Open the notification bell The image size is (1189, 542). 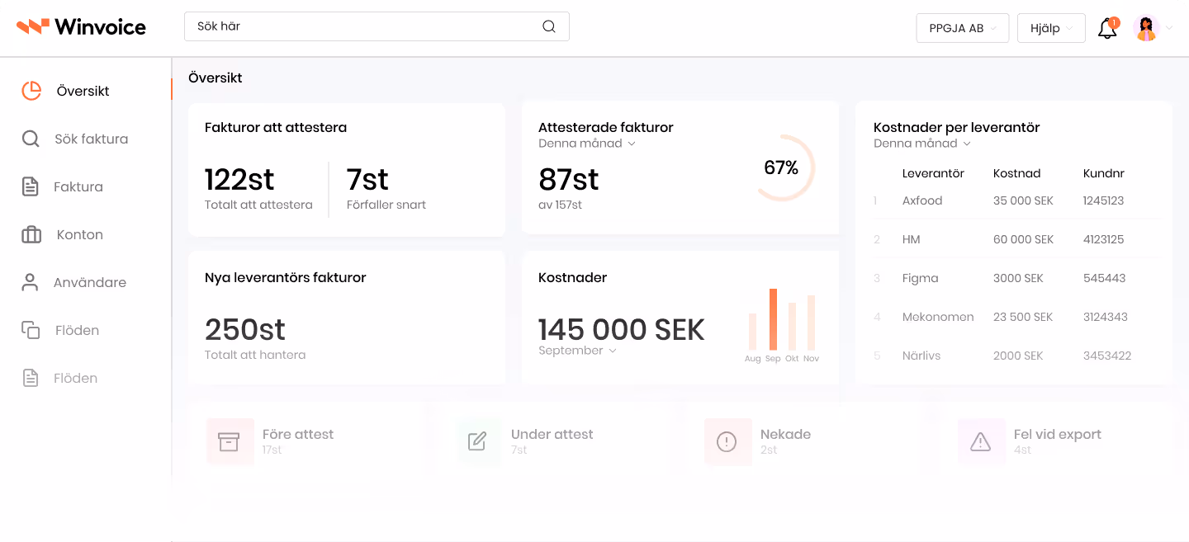(1106, 27)
